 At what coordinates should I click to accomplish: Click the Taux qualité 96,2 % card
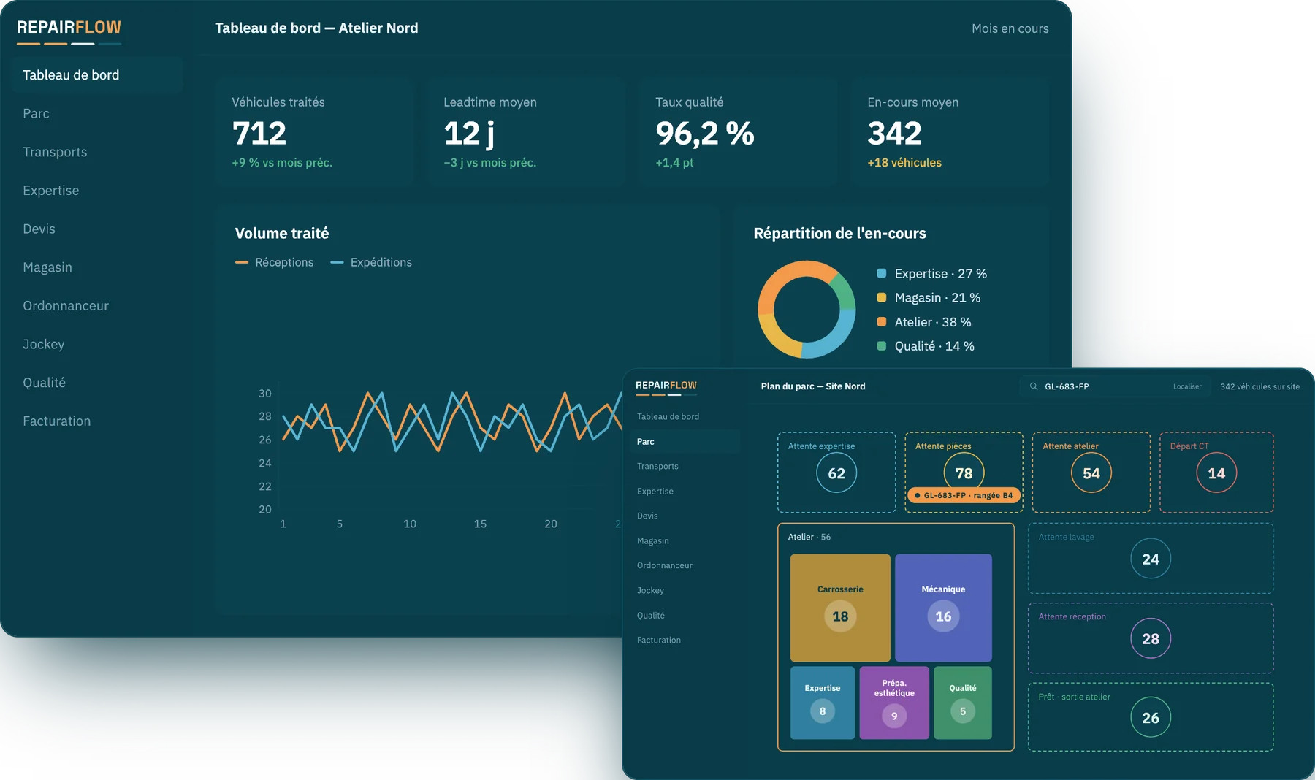[x=739, y=132]
